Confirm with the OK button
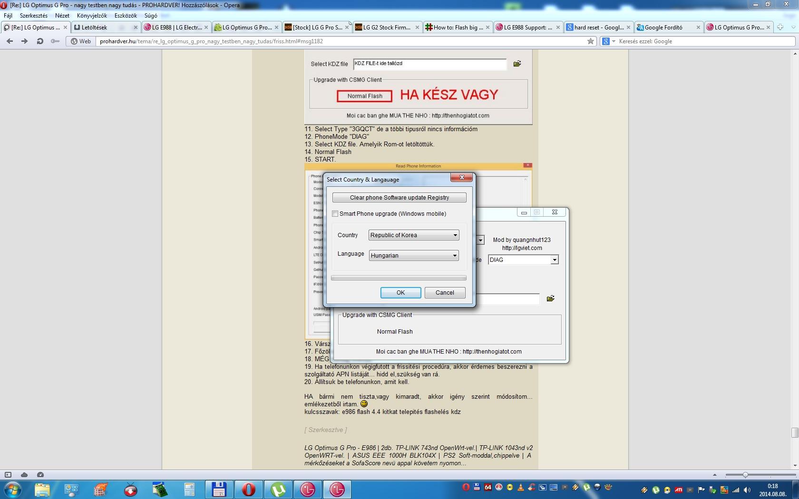Viewport: 799px width, 499px height. point(400,293)
